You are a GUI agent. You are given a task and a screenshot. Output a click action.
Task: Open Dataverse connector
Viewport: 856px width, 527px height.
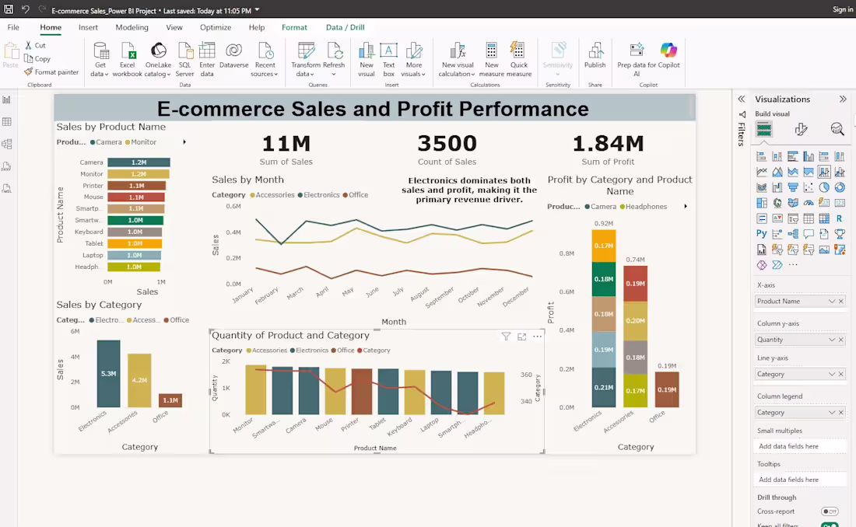tap(233, 55)
